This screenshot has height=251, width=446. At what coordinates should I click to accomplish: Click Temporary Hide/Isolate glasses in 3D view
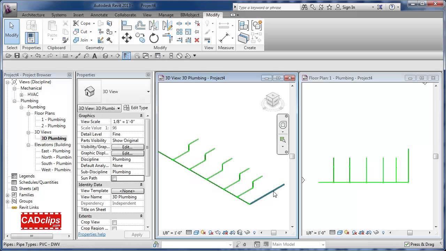point(247,233)
